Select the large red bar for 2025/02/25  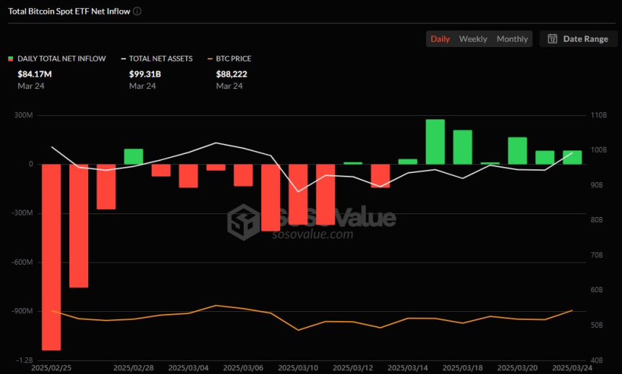tap(51, 257)
